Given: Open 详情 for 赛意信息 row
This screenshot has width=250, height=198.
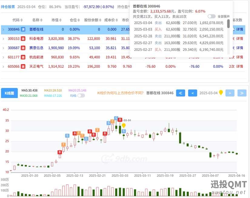Looking at the screenshot, I should tap(239, 48).
